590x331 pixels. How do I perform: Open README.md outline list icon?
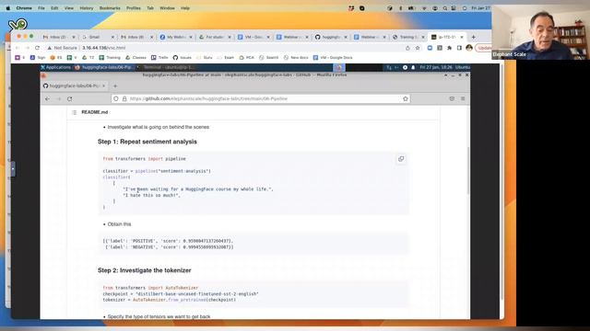[74, 112]
